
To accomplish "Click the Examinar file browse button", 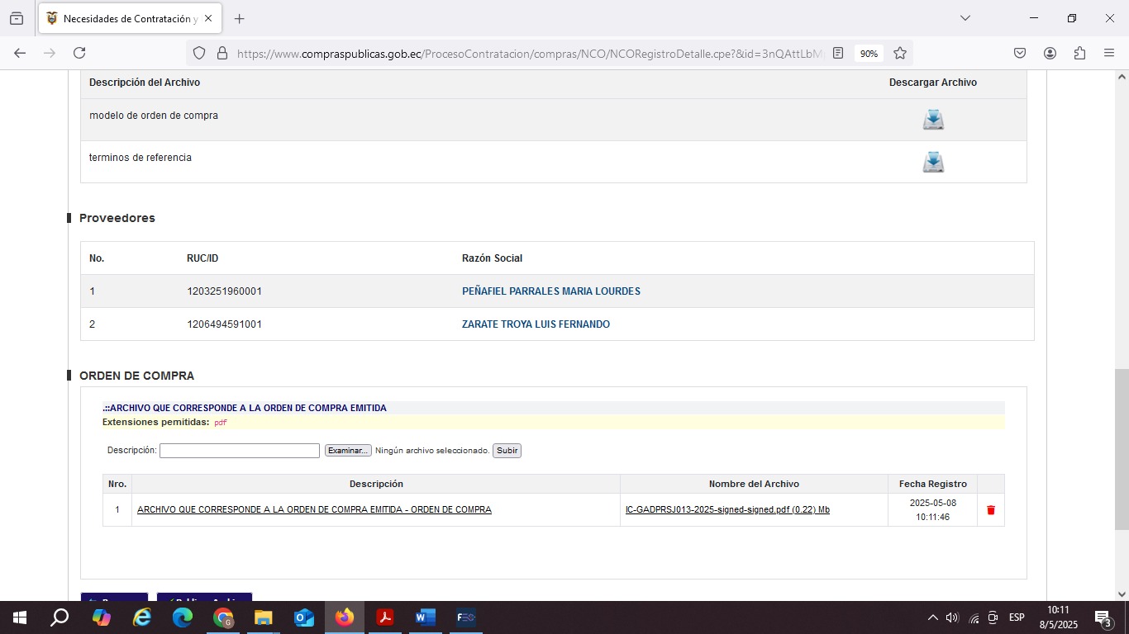I will (347, 451).
